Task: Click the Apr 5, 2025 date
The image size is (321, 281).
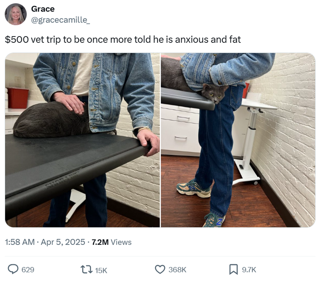Action: tap(63, 242)
